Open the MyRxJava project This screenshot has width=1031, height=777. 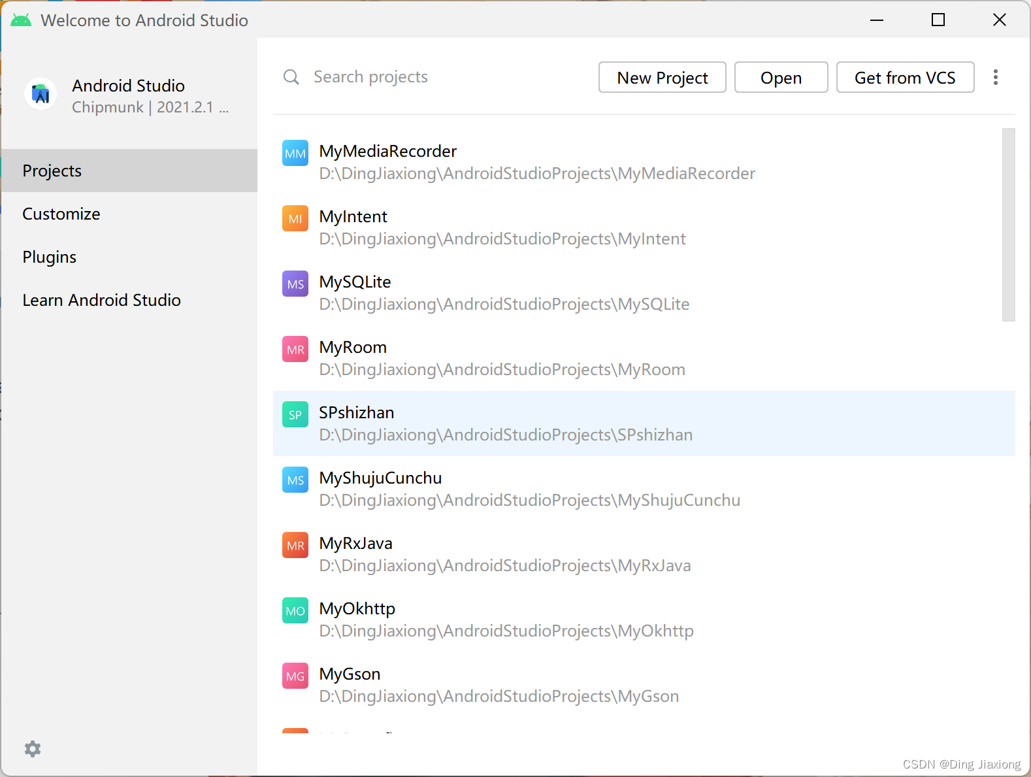(644, 554)
